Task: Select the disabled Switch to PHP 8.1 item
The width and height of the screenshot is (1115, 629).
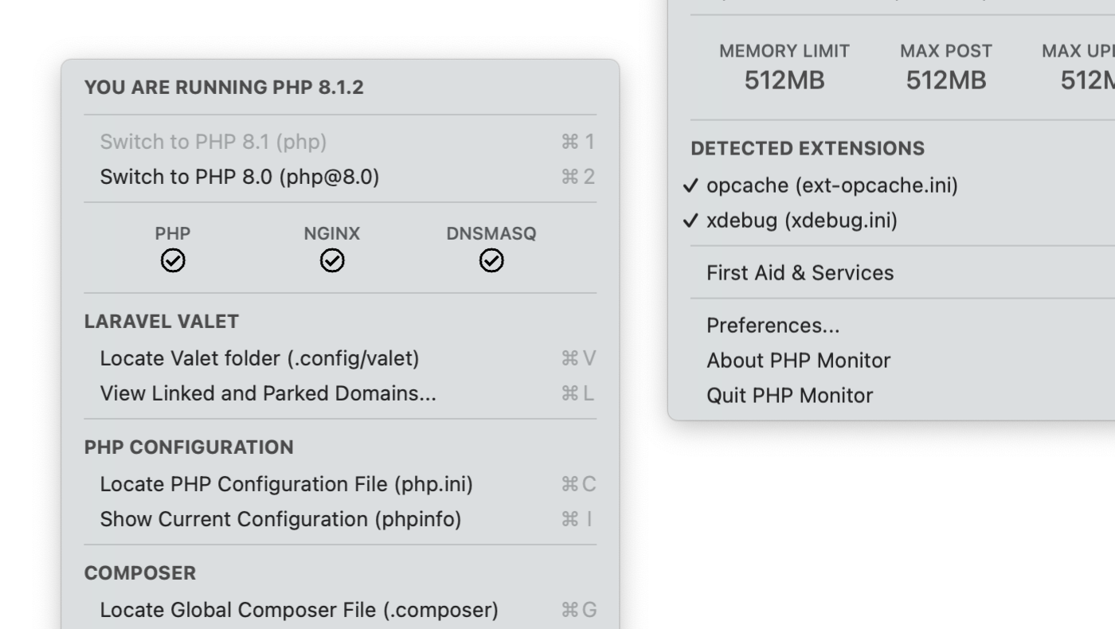Action: click(340, 142)
